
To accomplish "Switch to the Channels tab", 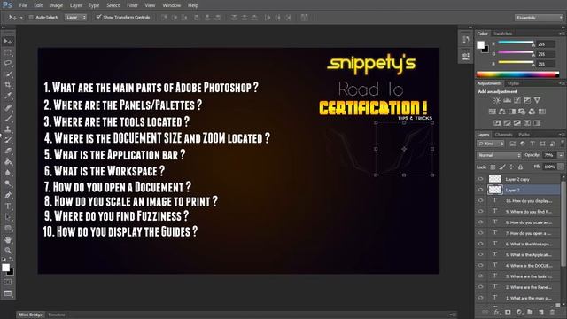I will coord(504,135).
